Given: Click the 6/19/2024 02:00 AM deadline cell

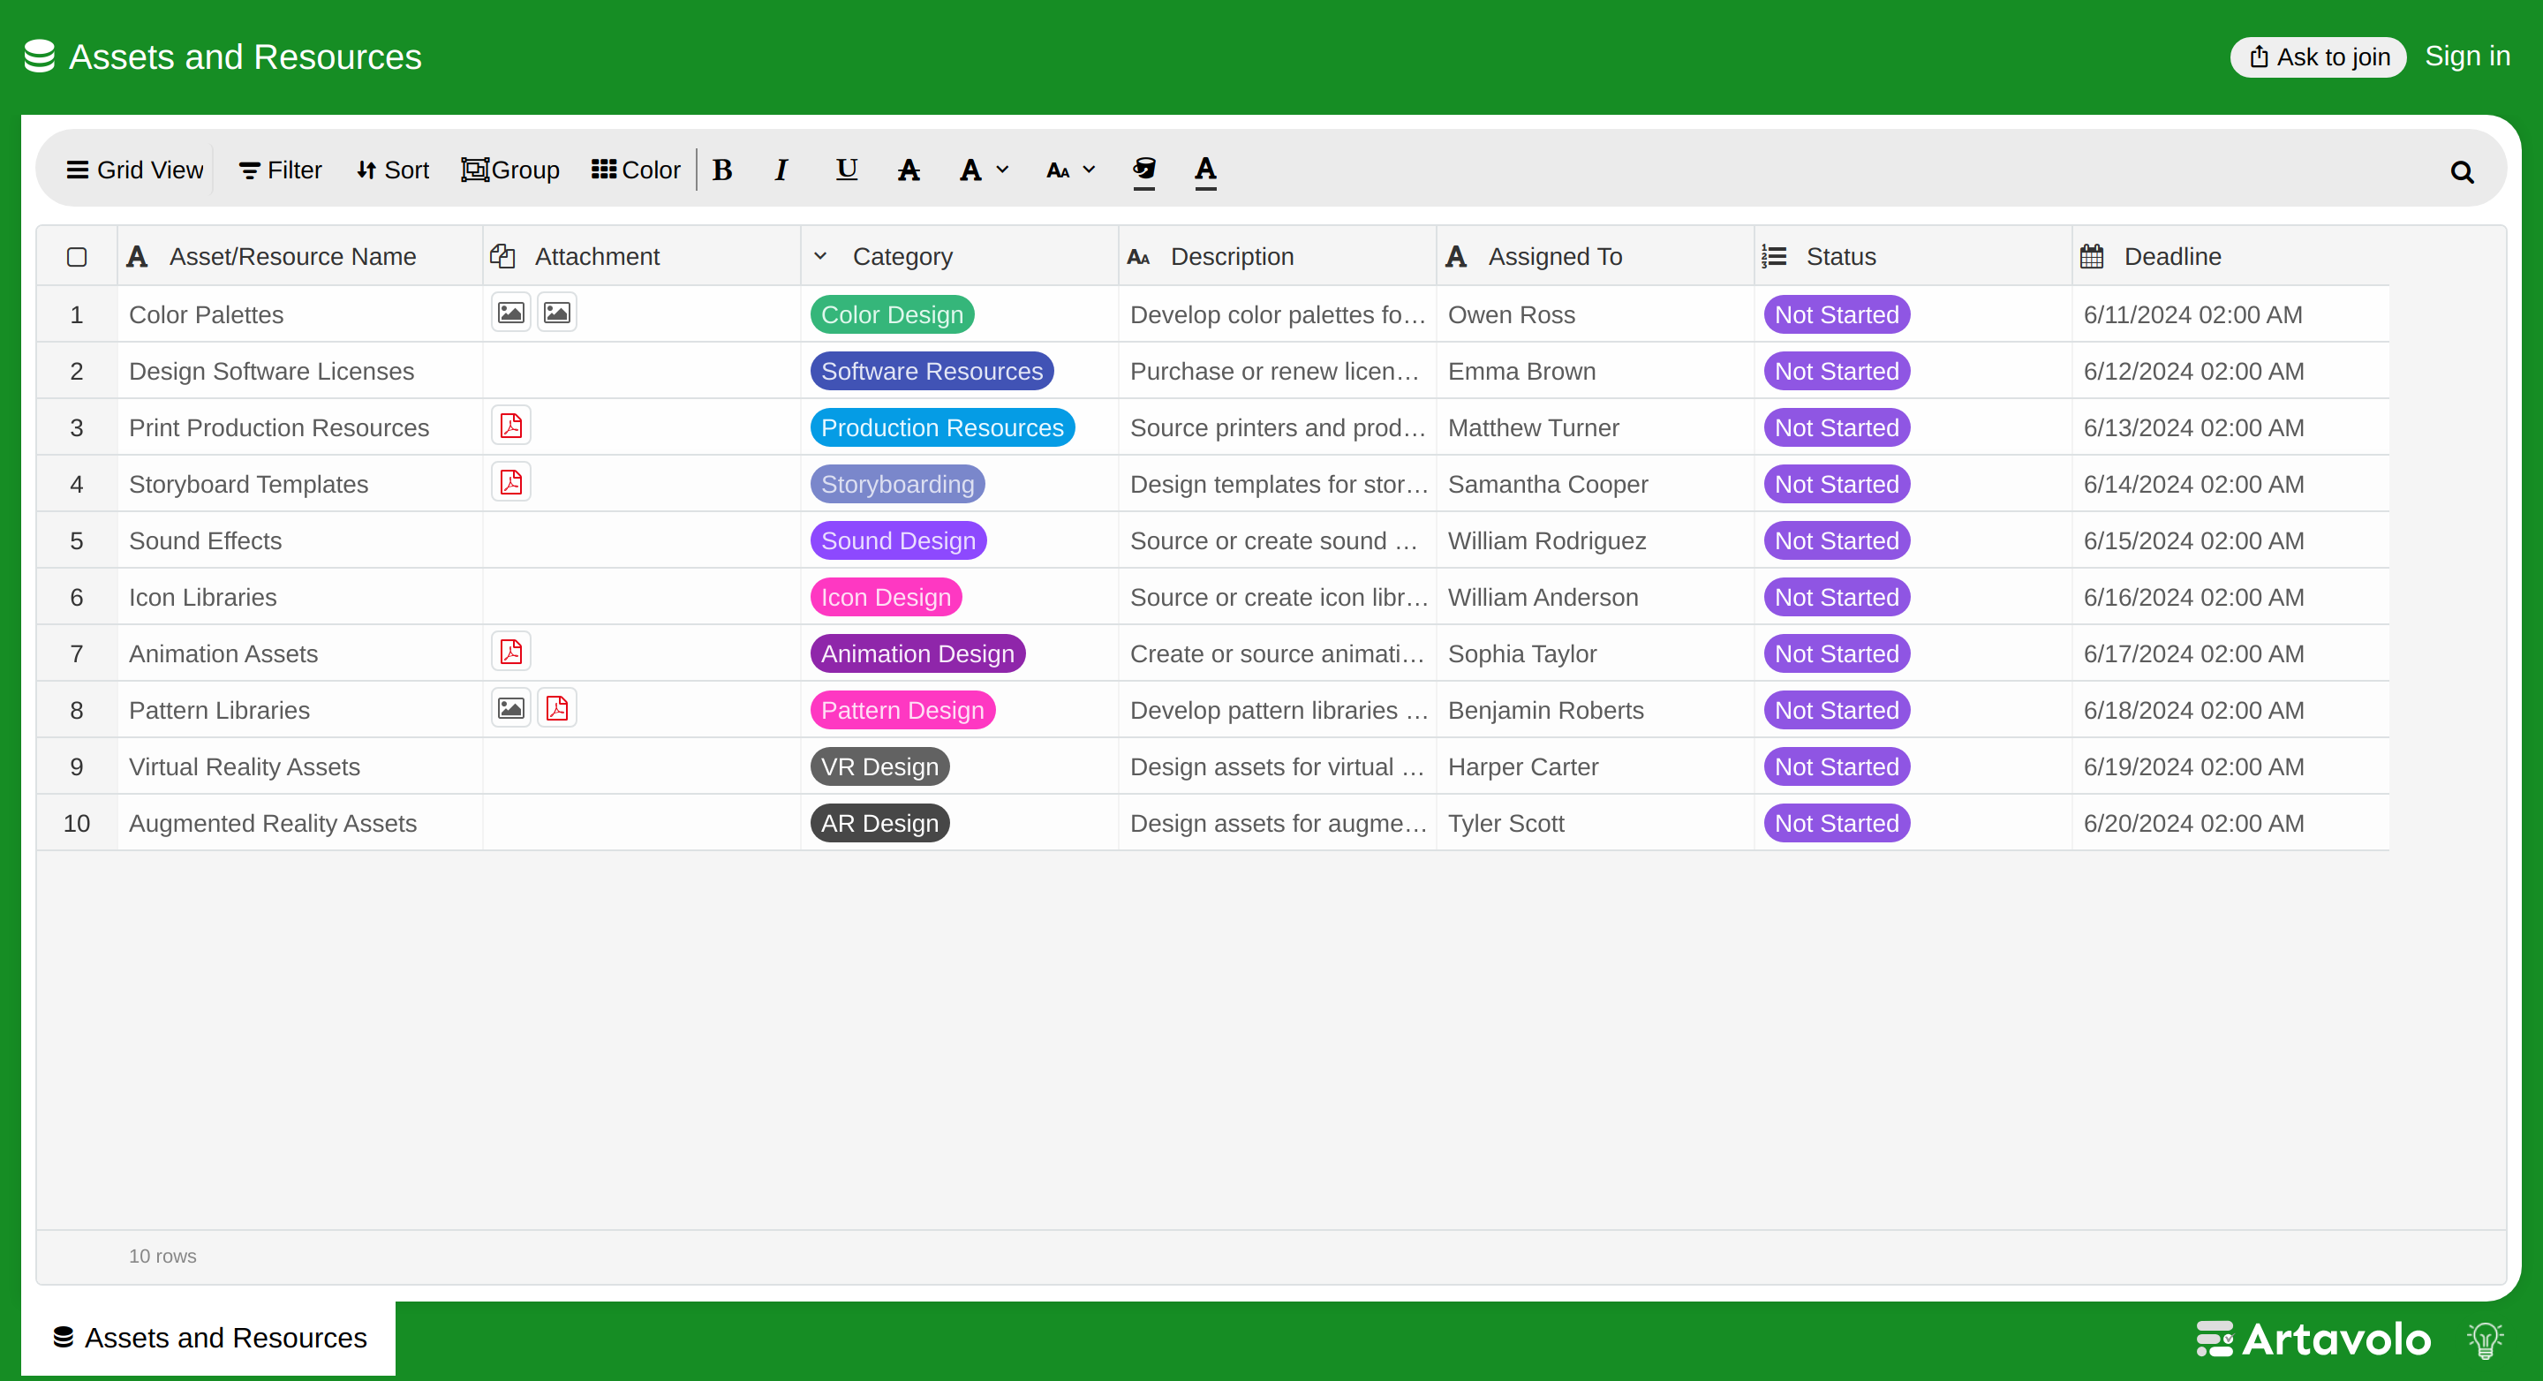Looking at the screenshot, I should coord(2230,767).
